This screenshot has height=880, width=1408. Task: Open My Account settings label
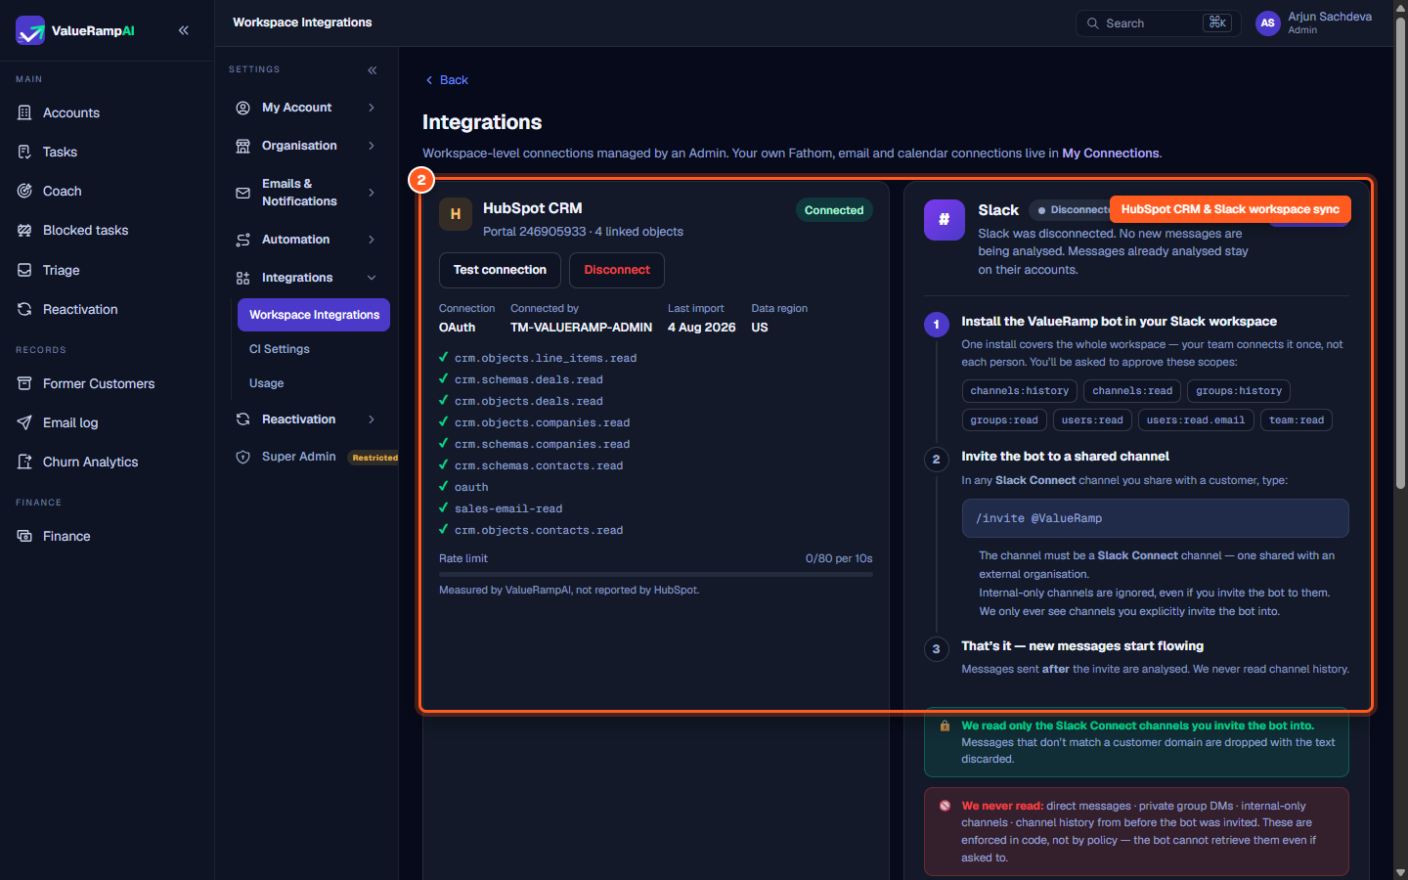pyautogui.click(x=297, y=108)
